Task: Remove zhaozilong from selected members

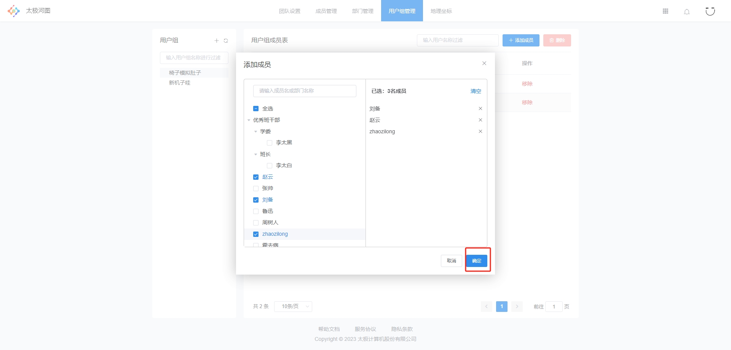Action: pos(480,131)
